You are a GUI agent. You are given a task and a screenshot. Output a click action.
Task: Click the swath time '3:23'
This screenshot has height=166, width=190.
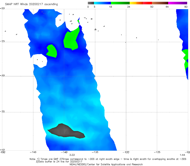tap(72, 155)
